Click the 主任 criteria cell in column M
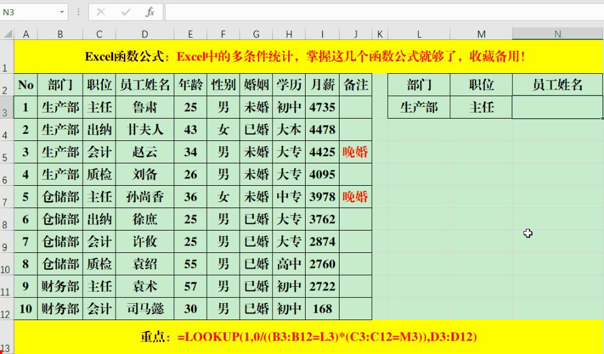The width and height of the screenshot is (604, 354). click(481, 107)
